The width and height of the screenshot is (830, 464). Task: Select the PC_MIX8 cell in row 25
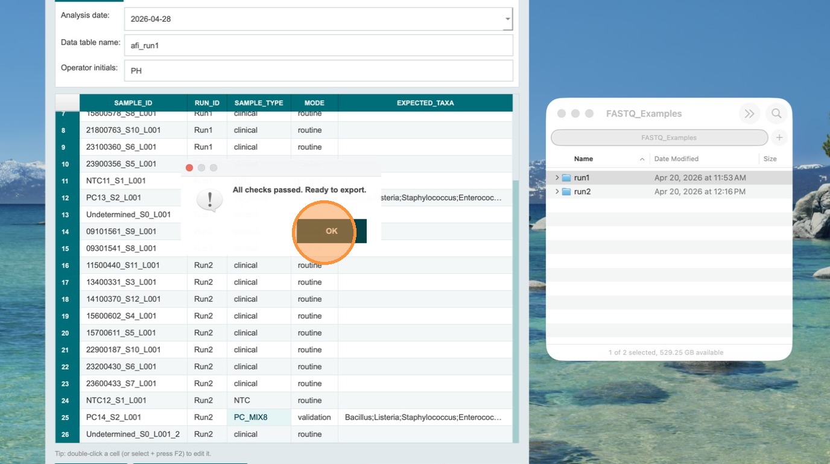point(259,418)
